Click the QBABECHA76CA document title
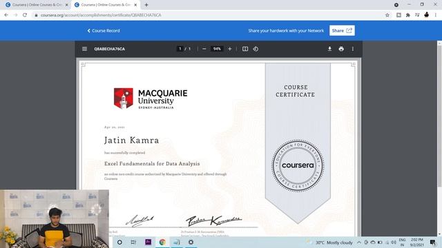 tap(109, 49)
